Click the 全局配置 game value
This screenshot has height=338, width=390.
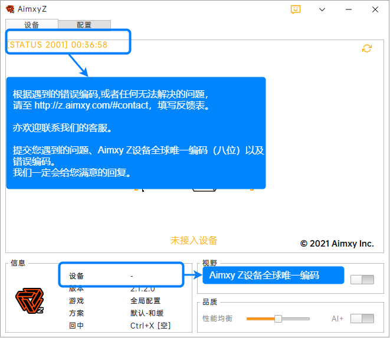[x=146, y=301]
